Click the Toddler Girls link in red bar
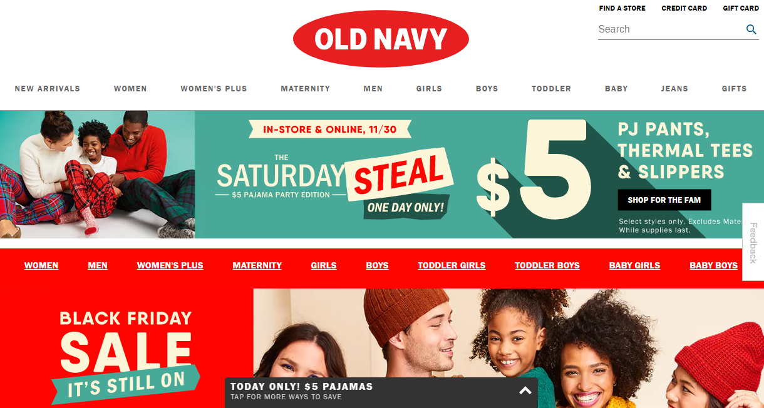Viewport: 764px width, 408px height. point(452,265)
